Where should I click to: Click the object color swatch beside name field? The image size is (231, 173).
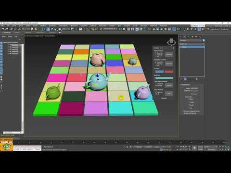click(204, 40)
